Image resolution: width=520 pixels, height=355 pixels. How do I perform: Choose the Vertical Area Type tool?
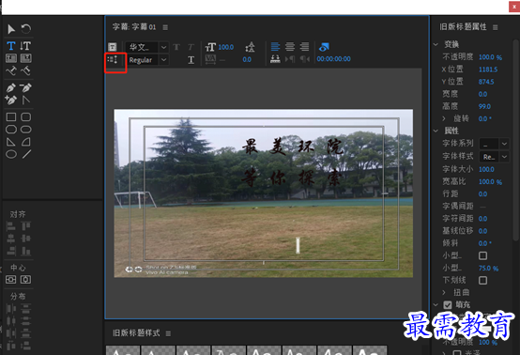click(x=26, y=58)
